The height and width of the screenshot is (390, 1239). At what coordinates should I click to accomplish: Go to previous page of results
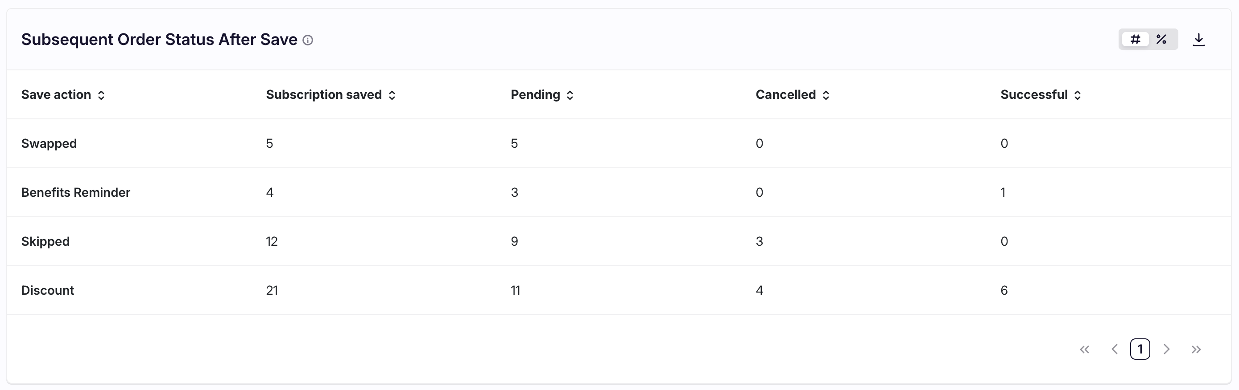[x=1115, y=349]
